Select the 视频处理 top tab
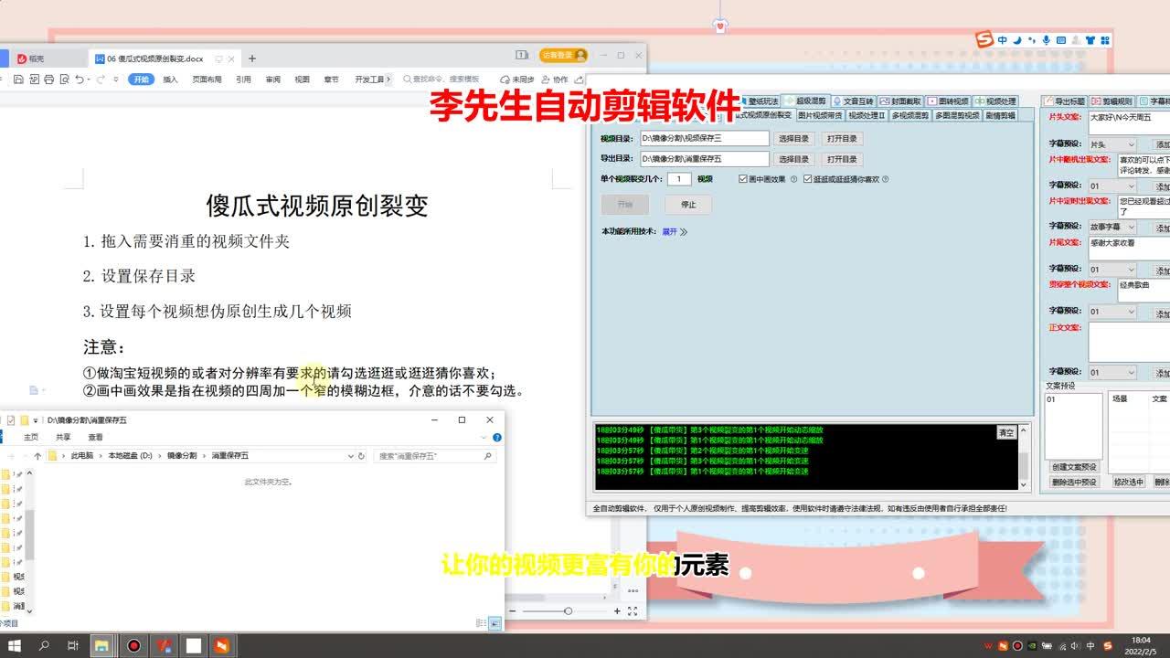 click(x=994, y=101)
